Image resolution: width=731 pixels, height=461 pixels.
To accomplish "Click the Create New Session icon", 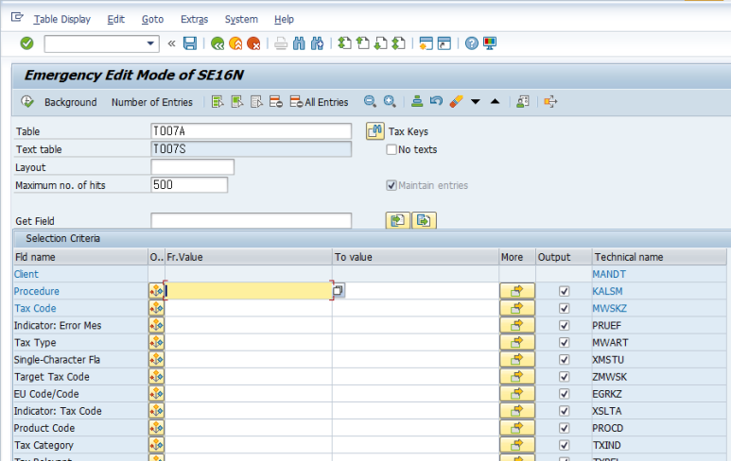I will click(x=426, y=43).
